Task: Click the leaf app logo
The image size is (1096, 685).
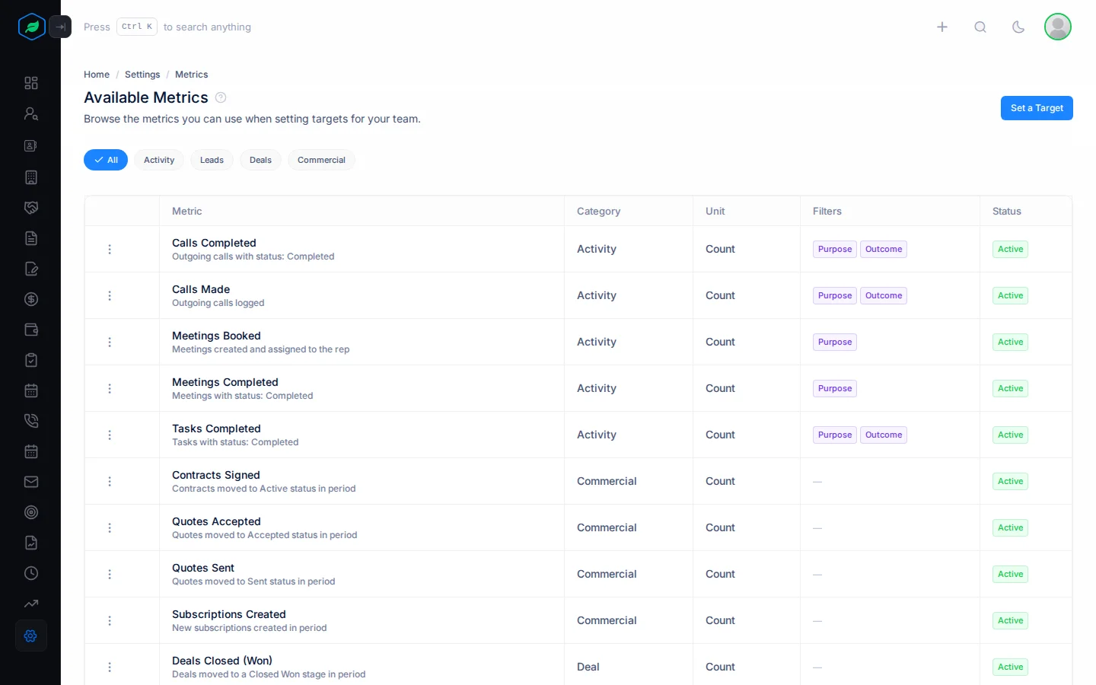Action: 32,27
